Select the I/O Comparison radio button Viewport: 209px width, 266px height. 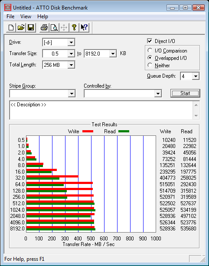pos(150,50)
